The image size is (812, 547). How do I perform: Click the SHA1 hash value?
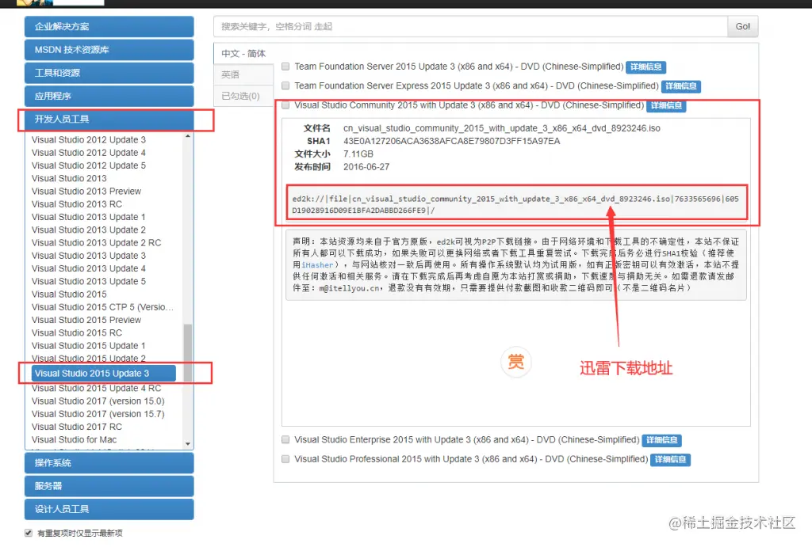point(451,141)
